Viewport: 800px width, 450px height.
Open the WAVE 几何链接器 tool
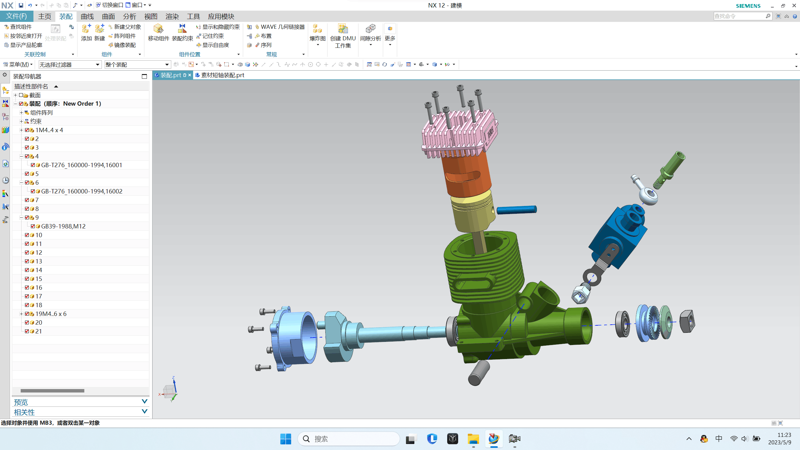pos(280,27)
